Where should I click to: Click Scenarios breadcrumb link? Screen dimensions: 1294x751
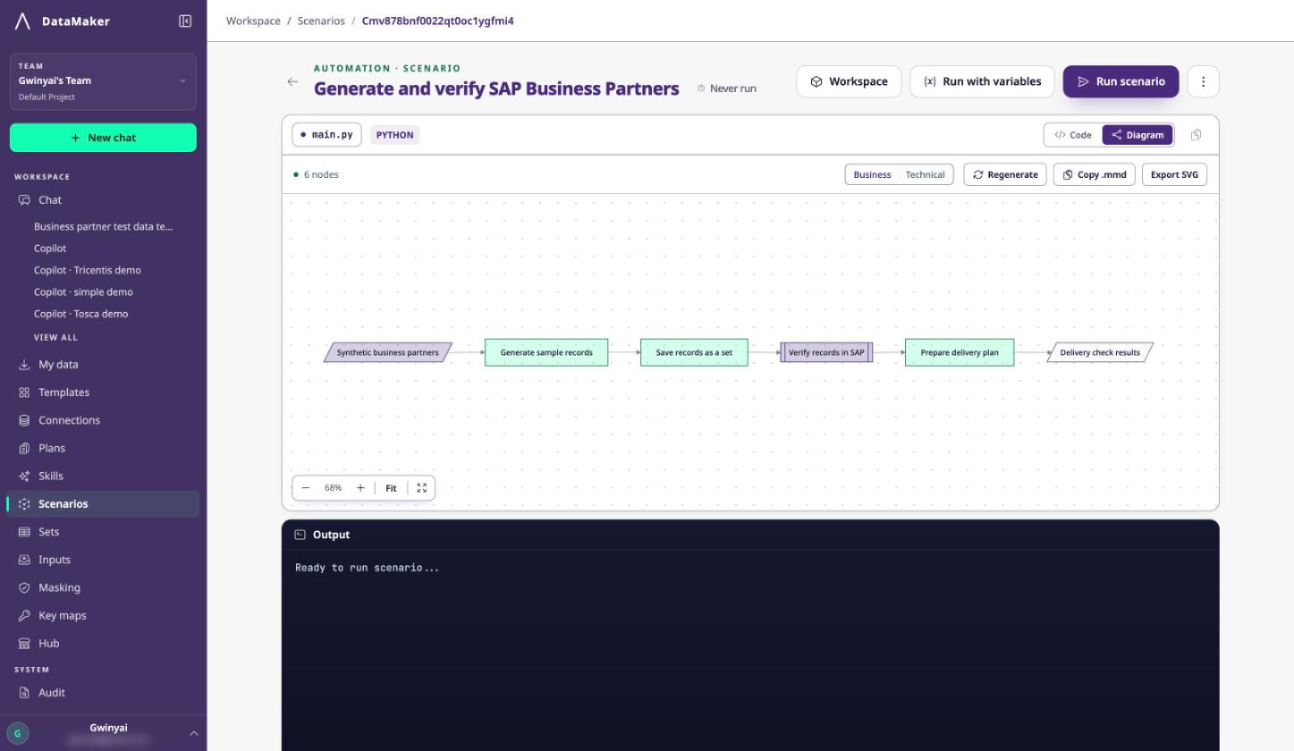[x=321, y=21]
